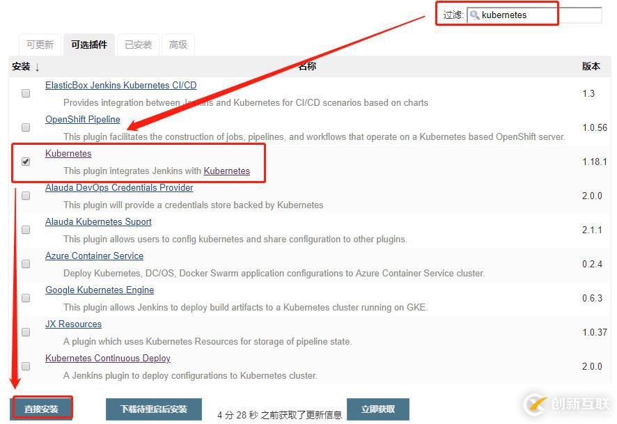Open the 已安装 tab
Viewport: 617px width, 424px height.
[138, 45]
